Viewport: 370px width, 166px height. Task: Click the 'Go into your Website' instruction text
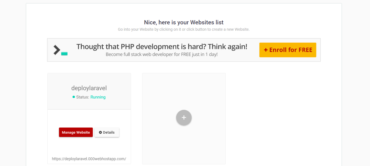coord(184,29)
